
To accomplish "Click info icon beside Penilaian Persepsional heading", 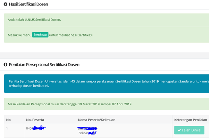I will click(5, 65).
